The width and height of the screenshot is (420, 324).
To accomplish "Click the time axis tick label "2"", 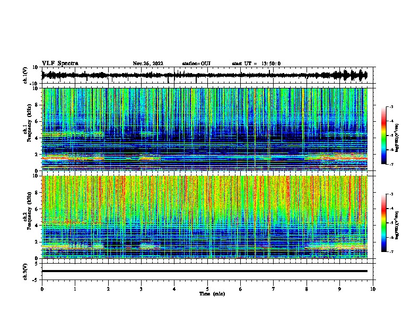I will coord(108,289).
